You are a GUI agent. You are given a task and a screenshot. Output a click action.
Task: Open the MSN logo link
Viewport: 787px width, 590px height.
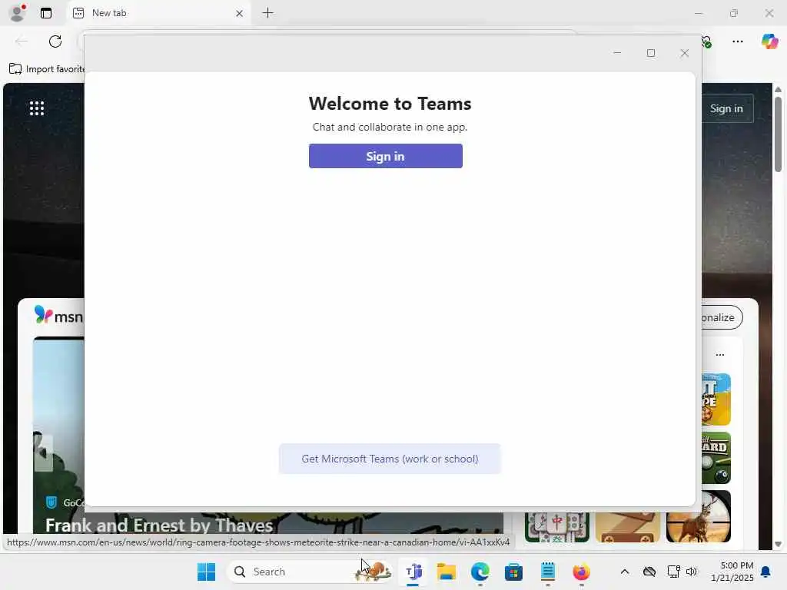point(58,316)
